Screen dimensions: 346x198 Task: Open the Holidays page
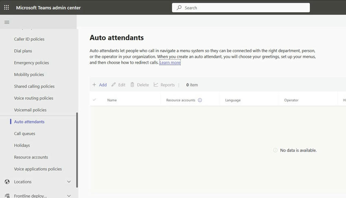coord(22,145)
